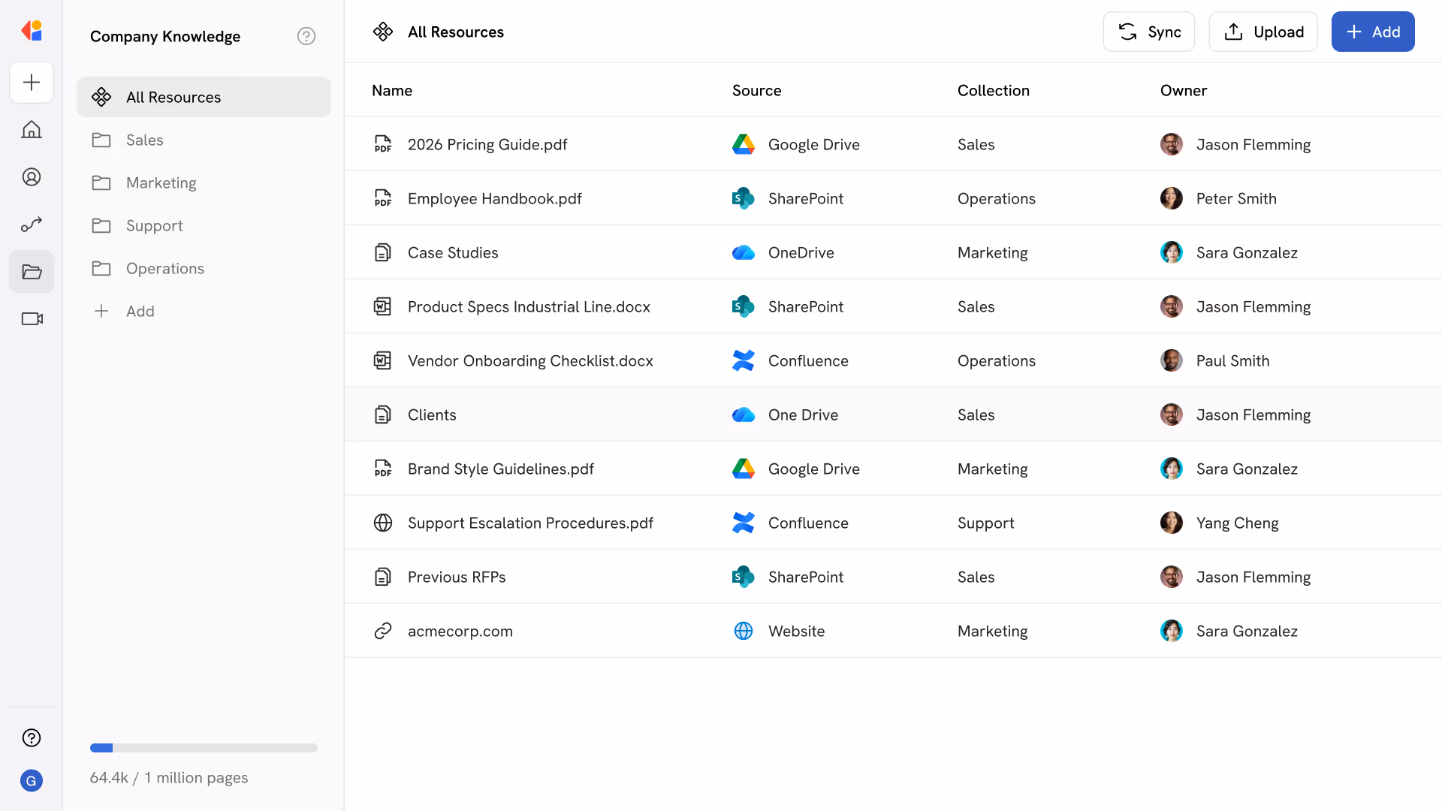1442x811 pixels.
Task: Click the plus icon at sidebar top
Action: (32, 82)
